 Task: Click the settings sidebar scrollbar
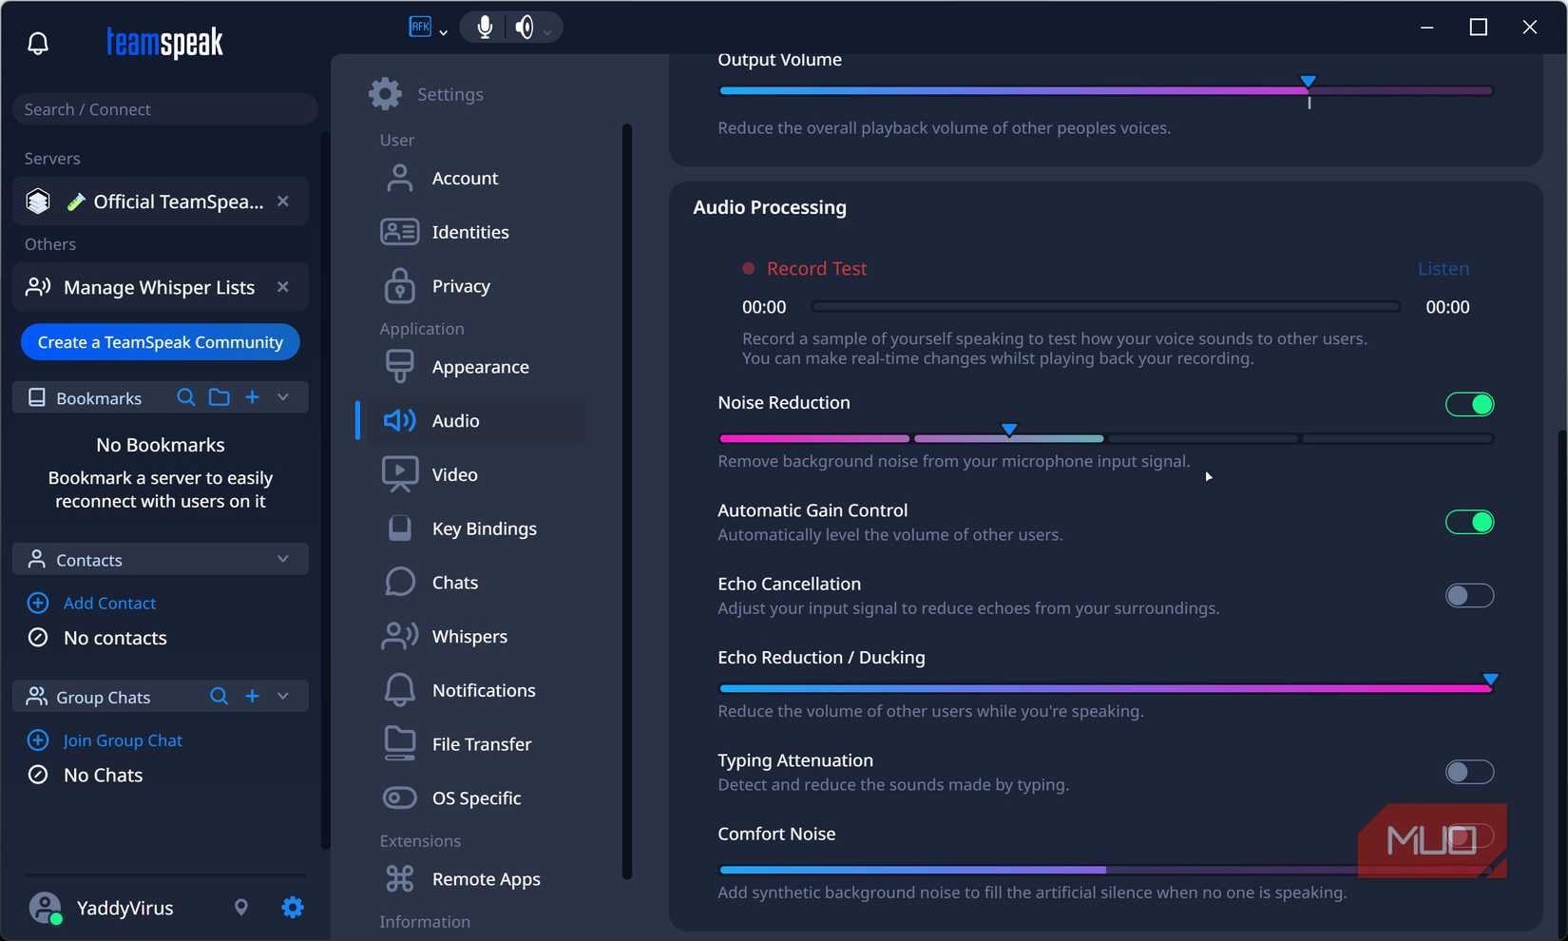[x=627, y=501]
